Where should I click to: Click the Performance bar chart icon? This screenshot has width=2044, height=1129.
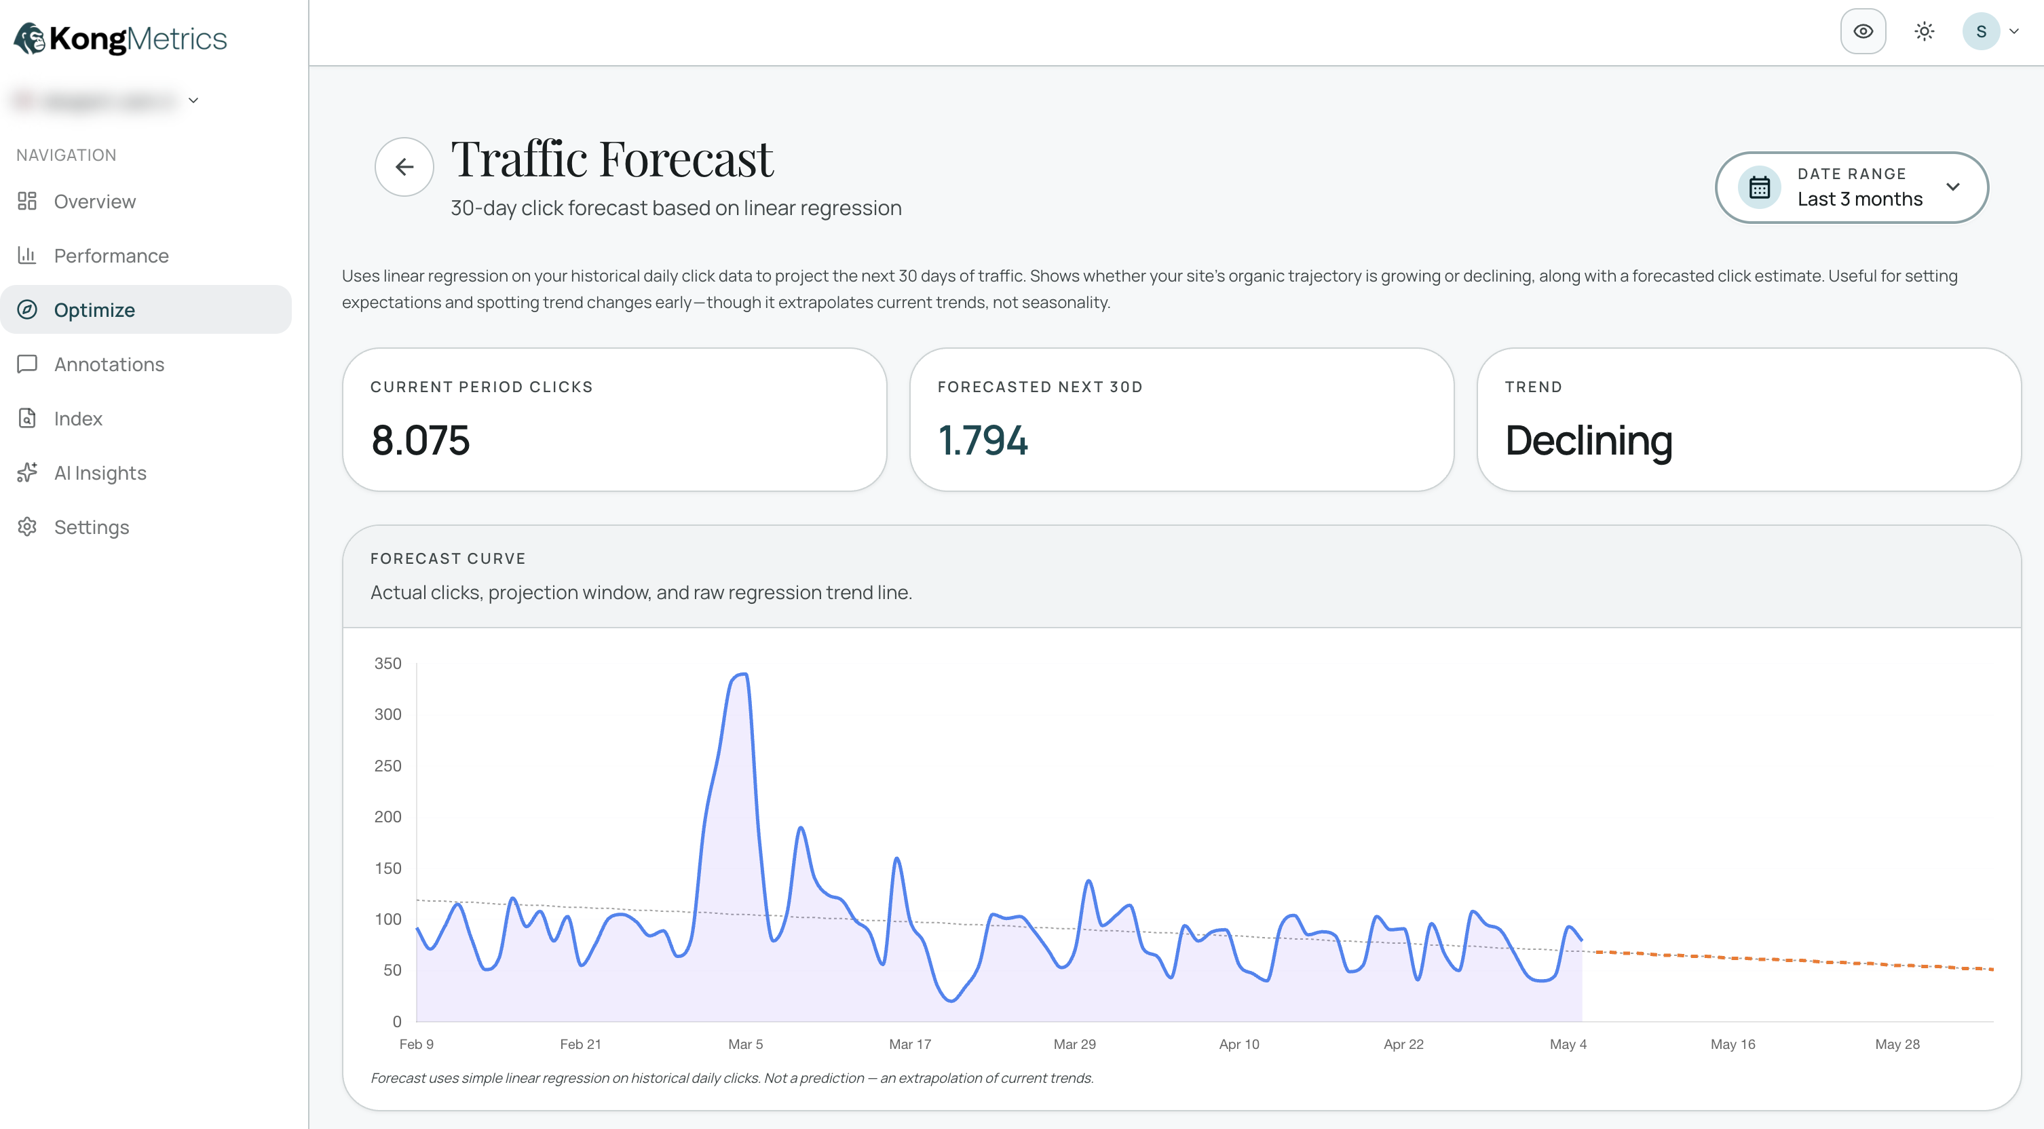pos(27,256)
